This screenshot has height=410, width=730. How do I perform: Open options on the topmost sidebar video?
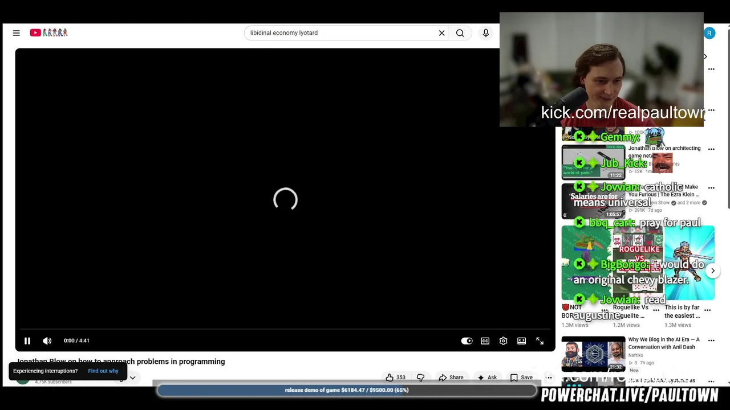click(711, 69)
